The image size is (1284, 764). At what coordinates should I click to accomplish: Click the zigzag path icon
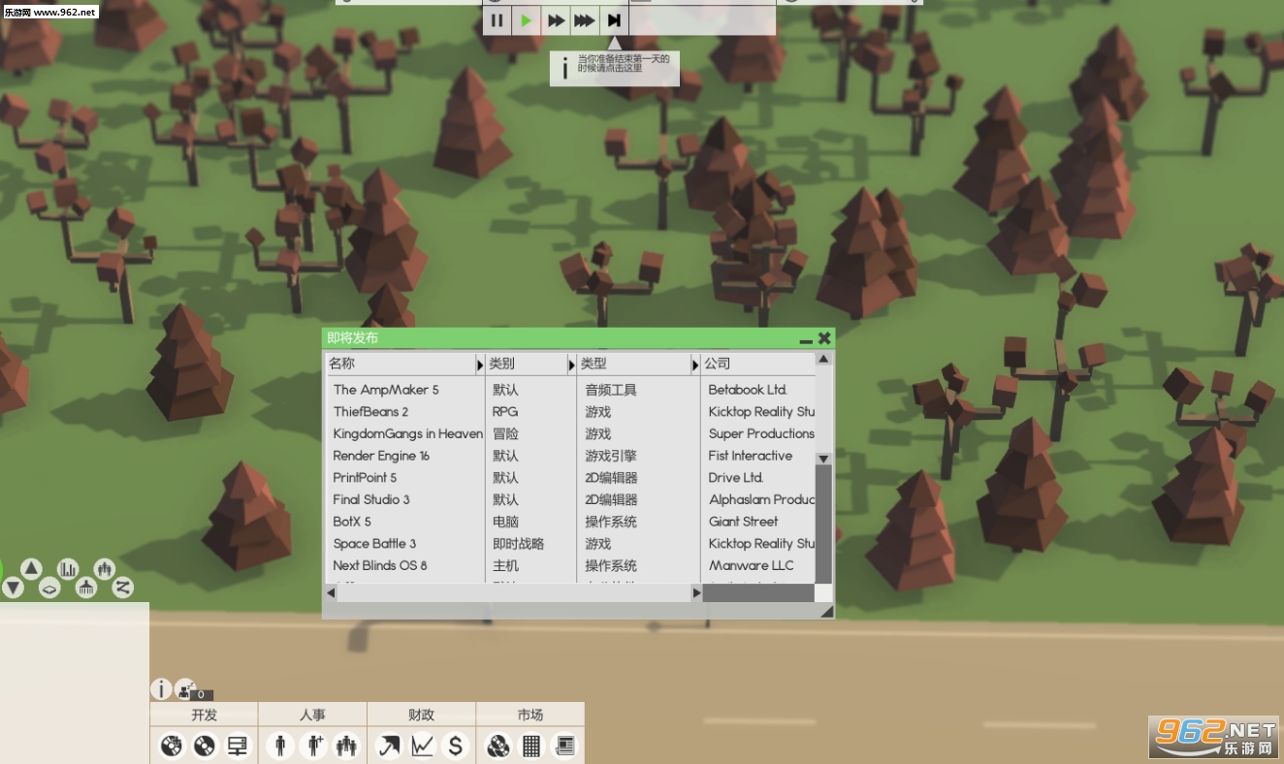coord(122,588)
